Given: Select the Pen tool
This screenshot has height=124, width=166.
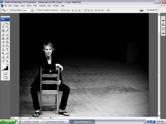Looking at the screenshot, I should click(x=3, y=50).
